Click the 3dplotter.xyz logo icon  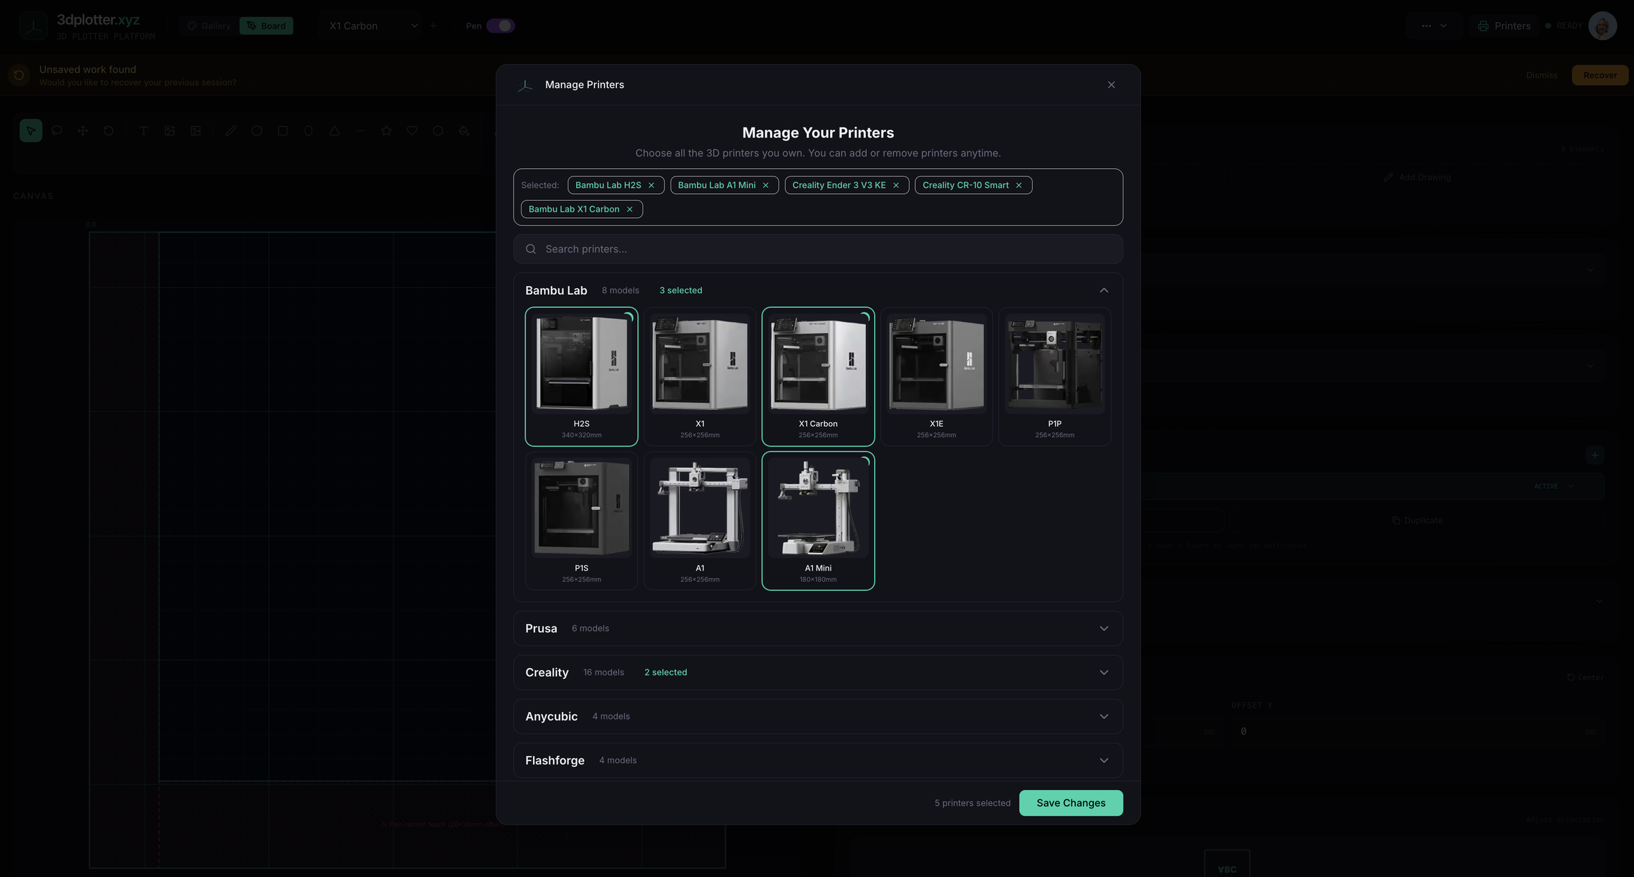(x=33, y=26)
